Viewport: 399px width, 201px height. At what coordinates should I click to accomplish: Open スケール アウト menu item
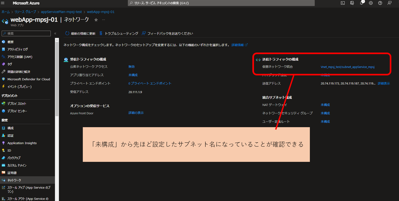click(27, 199)
